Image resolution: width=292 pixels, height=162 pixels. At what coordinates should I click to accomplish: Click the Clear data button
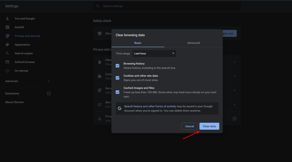[x=209, y=126]
